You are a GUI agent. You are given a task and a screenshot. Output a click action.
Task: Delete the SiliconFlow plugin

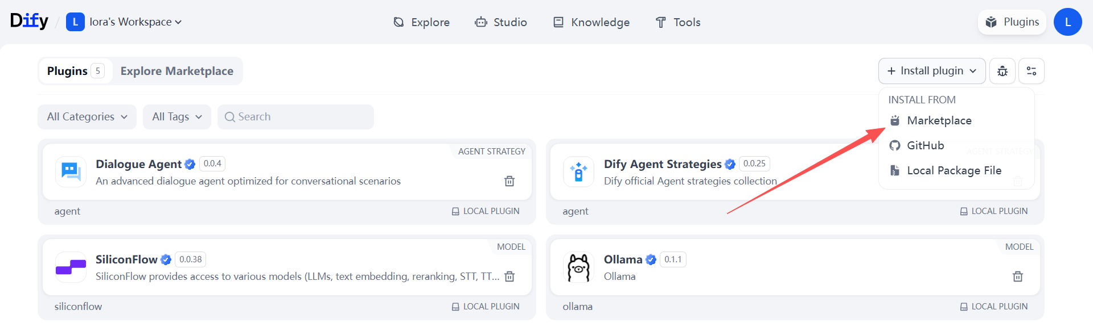(509, 276)
